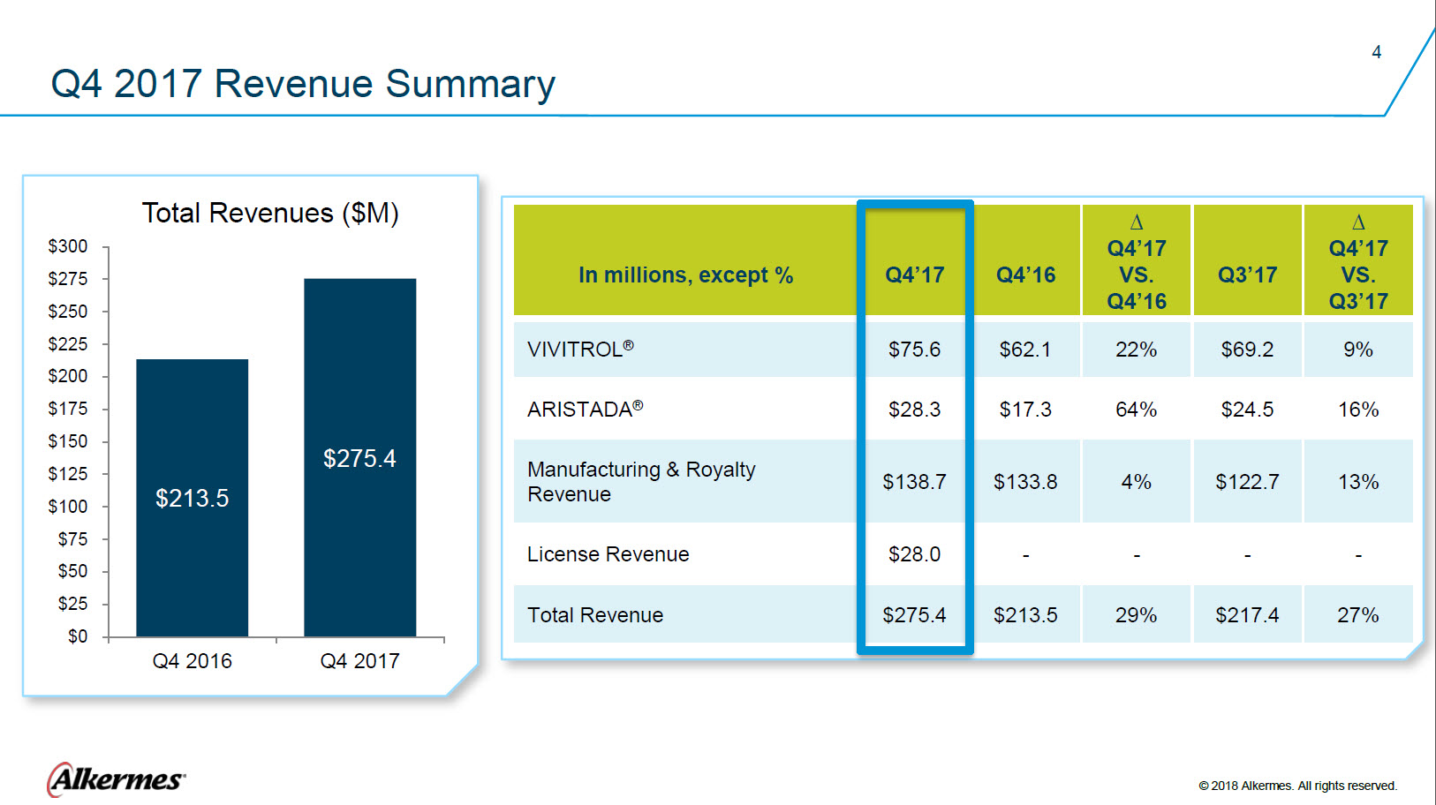Click the 'Q4'17 VS. Q4'16' delta header

click(x=1137, y=262)
